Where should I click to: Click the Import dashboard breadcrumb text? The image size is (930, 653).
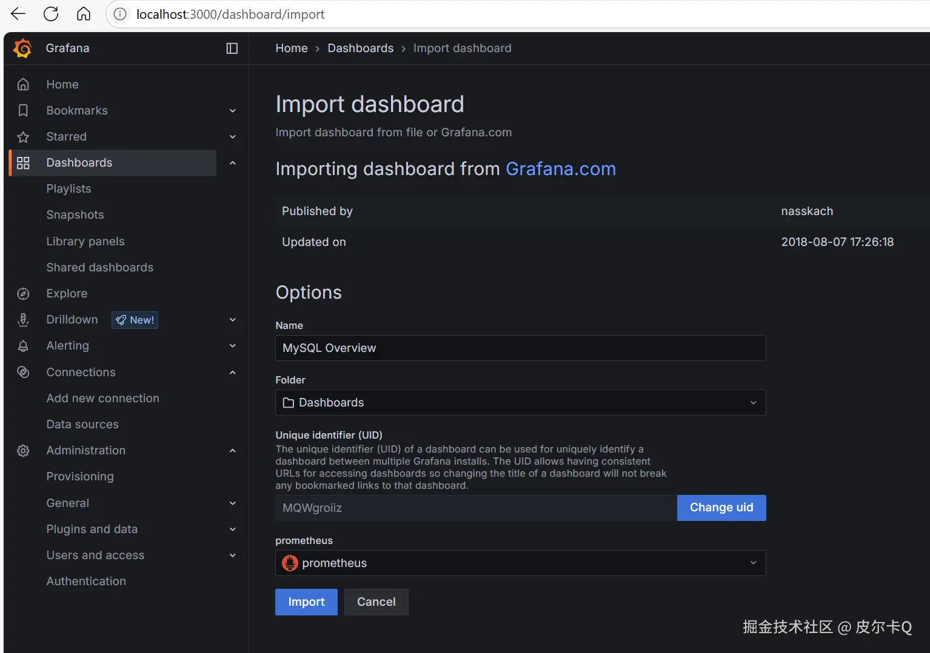pyautogui.click(x=463, y=48)
